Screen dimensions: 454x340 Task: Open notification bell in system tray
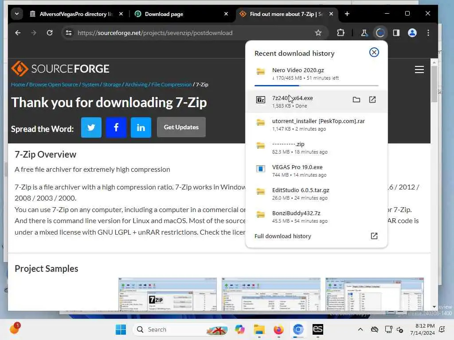tap(442, 329)
